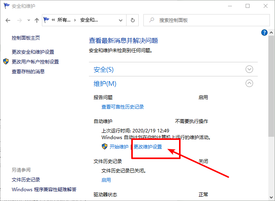The height and width of the screenshot is (201, 275).
Task: Click the shield icon beside 开始维护
Action: click(x=104, y=147)
